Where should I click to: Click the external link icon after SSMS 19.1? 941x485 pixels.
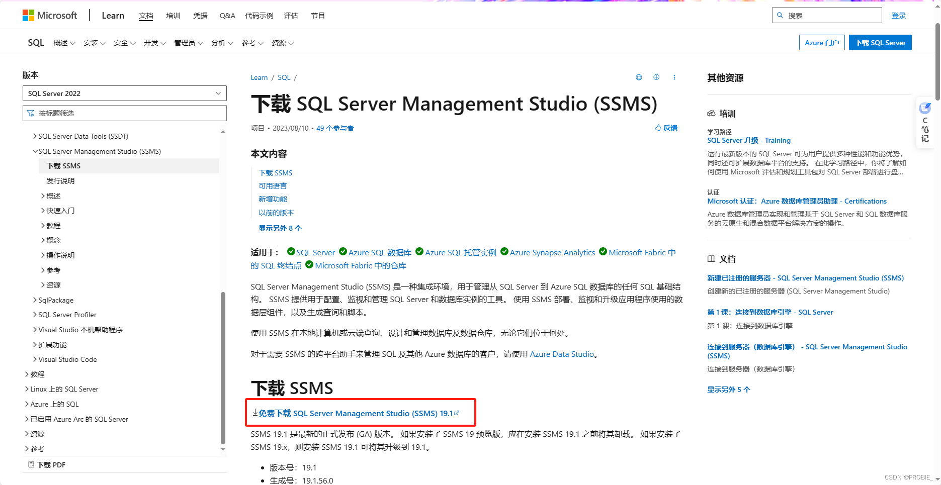click(457, 413)
